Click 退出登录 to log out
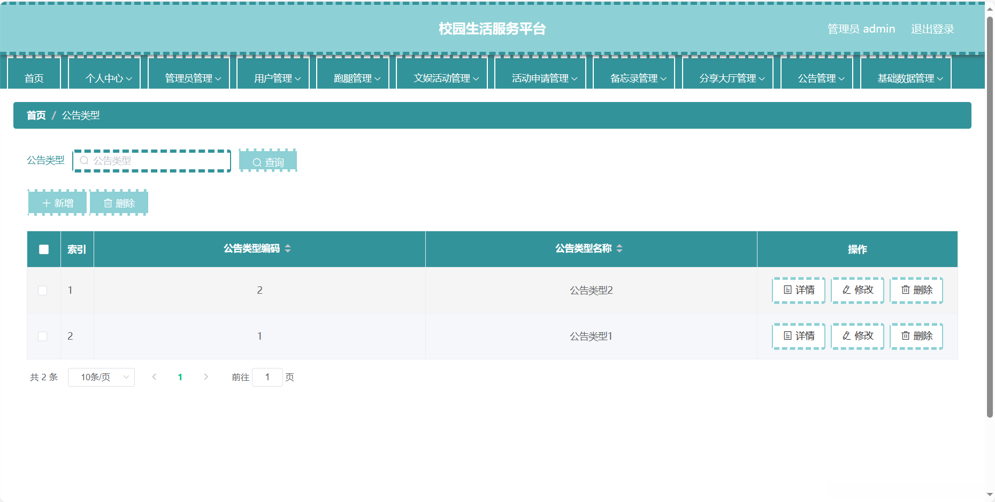 pos(932,29)
